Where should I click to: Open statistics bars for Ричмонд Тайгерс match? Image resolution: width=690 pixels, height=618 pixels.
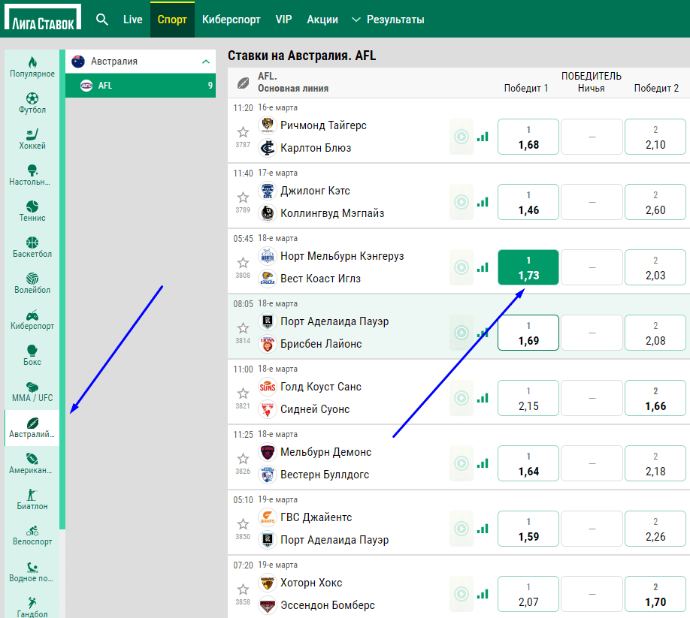[x=483, y=137]
